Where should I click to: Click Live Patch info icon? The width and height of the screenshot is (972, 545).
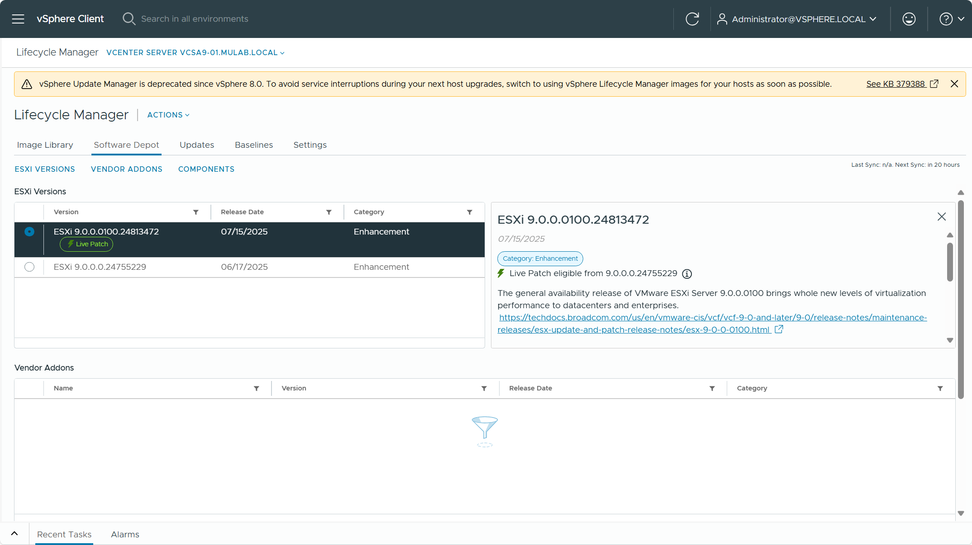tap(687, 274)
